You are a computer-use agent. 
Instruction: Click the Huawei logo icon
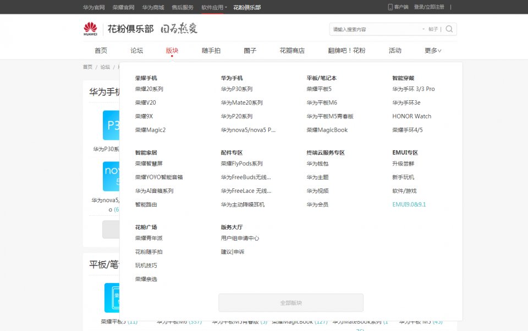[90, 29]
